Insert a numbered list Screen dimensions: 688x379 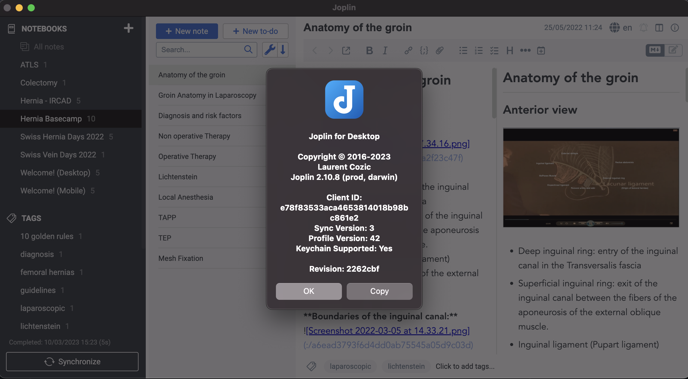pyautogui.click(x=479, y=50)
